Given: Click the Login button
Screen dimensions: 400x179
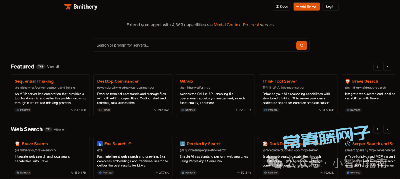Looking at the screenshot, I should click(x=330, y=7).
